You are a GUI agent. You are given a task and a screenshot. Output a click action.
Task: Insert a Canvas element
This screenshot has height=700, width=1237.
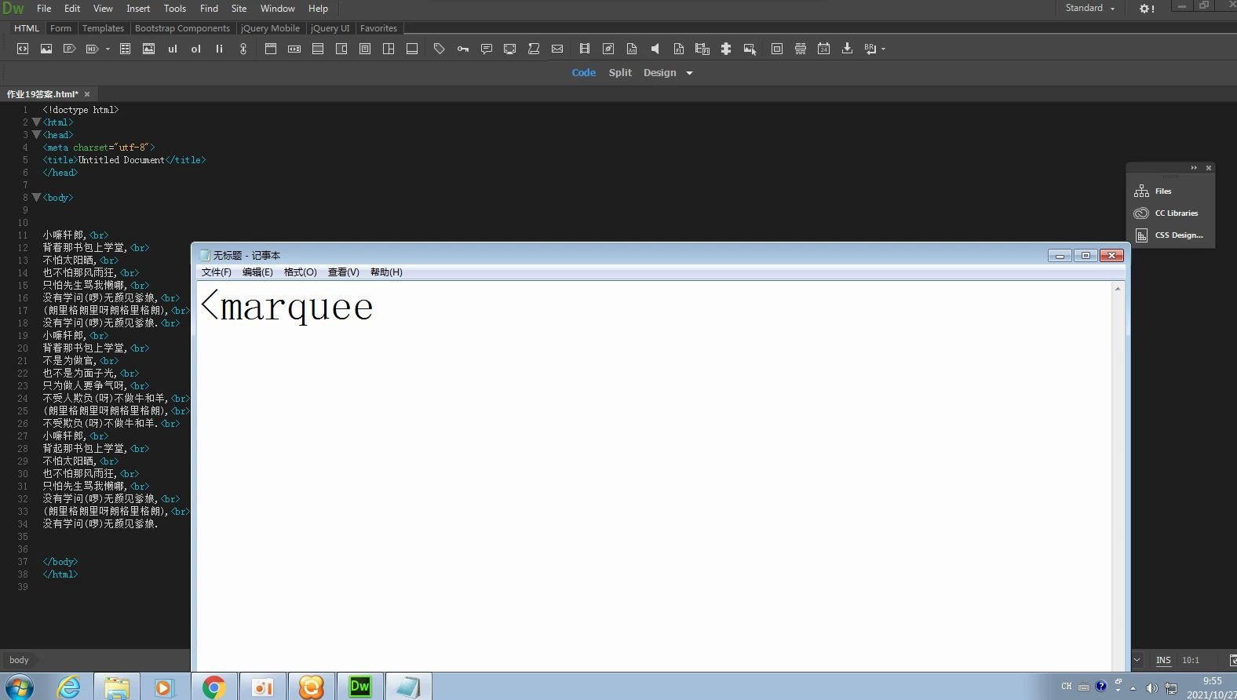pyautogui.click(x=608, y=49)
